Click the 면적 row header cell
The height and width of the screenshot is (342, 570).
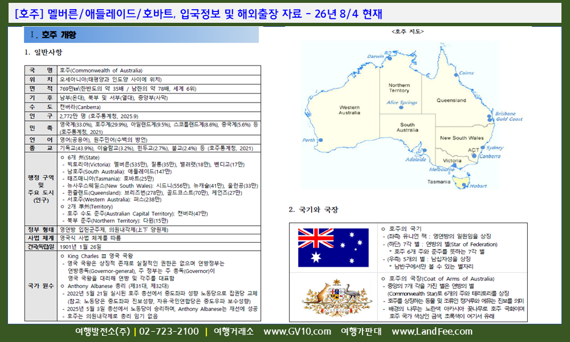tap(41, 89)
